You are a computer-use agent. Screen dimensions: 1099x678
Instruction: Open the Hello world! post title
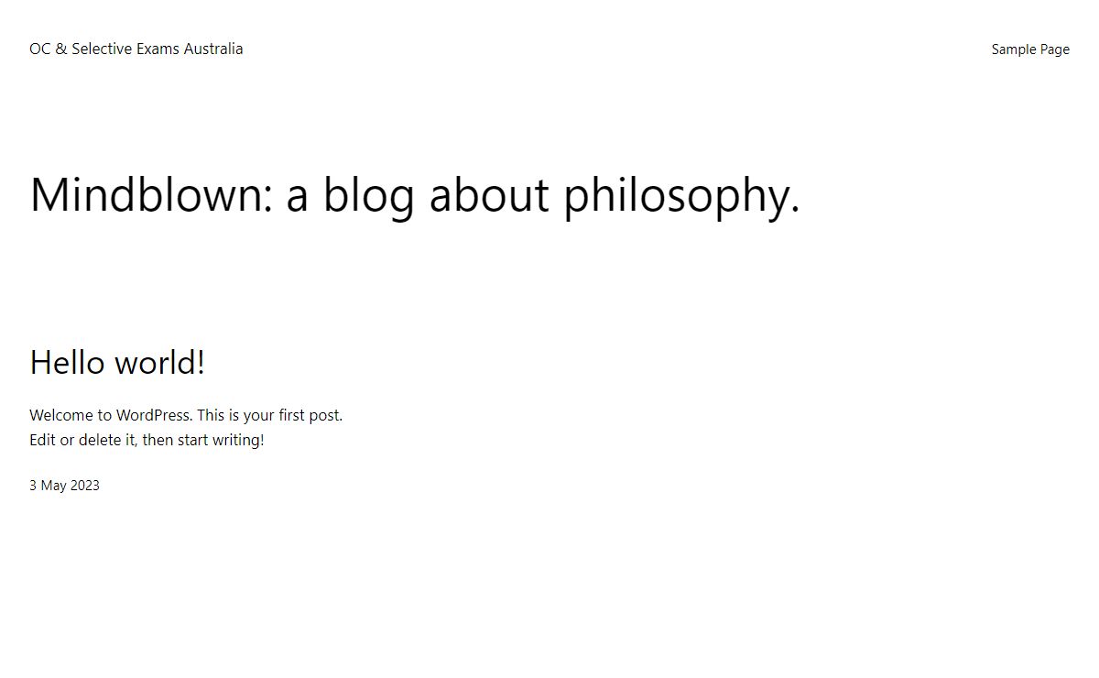tap(117, 362)
